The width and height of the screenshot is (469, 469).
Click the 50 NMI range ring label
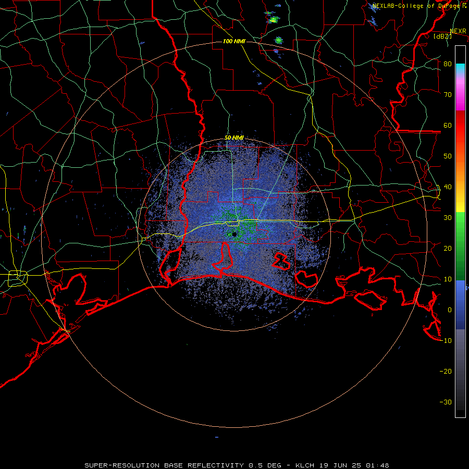(x=234, y=138)
